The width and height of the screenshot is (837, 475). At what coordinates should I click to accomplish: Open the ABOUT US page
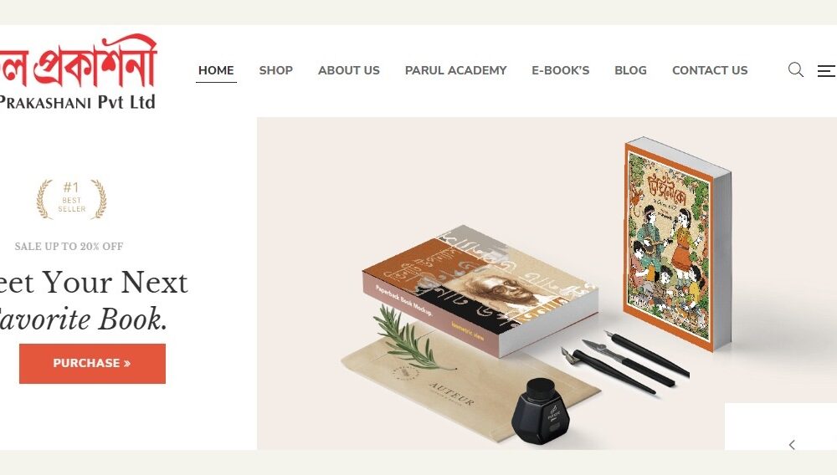348,70
